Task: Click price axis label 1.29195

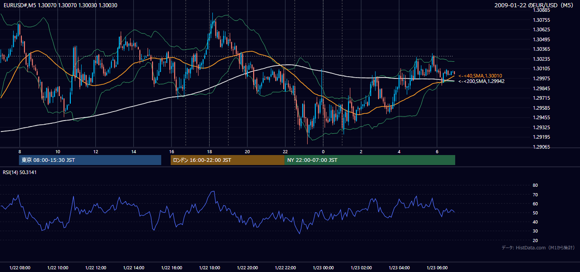Action: point(542,137)
